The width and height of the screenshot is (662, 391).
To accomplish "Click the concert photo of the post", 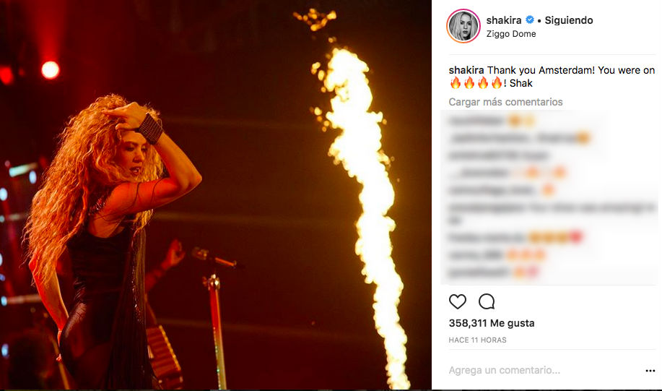I will coord(215,194).
